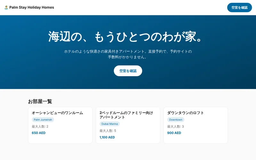Click the 650 AED price
Screen dimensions: 256x160
tap(39, 133)
